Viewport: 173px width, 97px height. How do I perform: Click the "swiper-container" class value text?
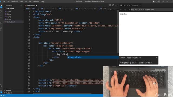[61, 43]
